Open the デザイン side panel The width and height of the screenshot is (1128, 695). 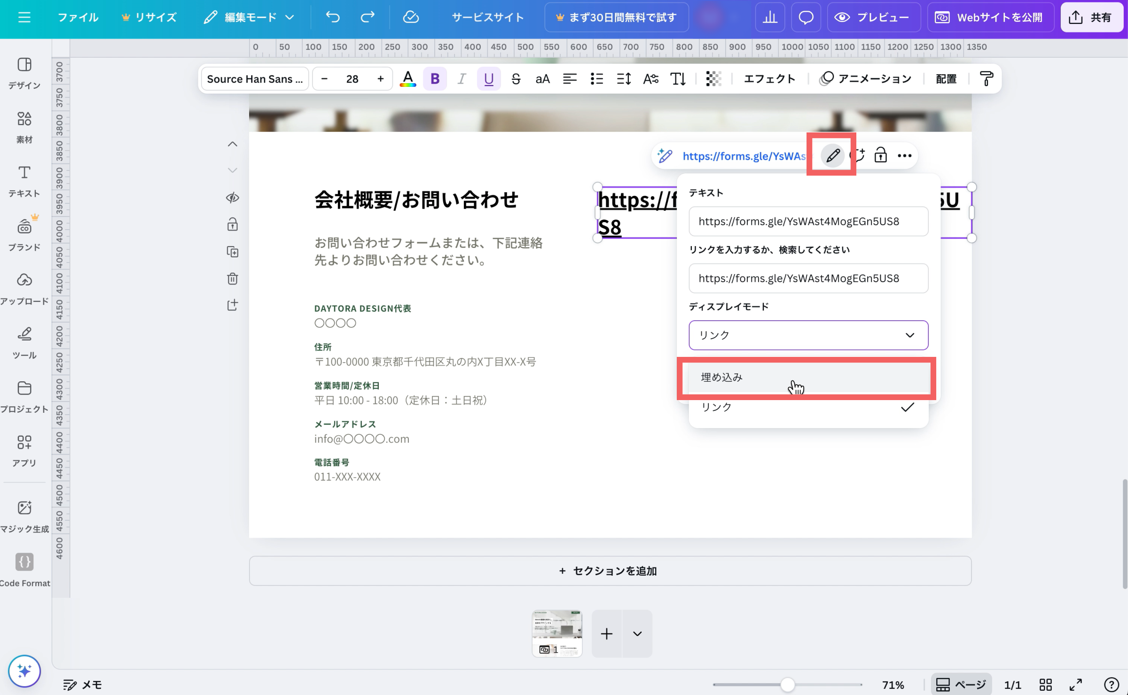click(x=24, y=73)
